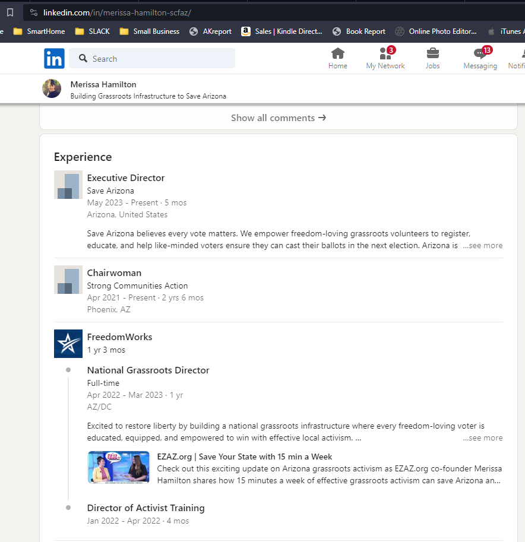Expand Save Arizona description with see more
Image resolution: width=525 pixels, height=542 pixels.
pos(483,245)
